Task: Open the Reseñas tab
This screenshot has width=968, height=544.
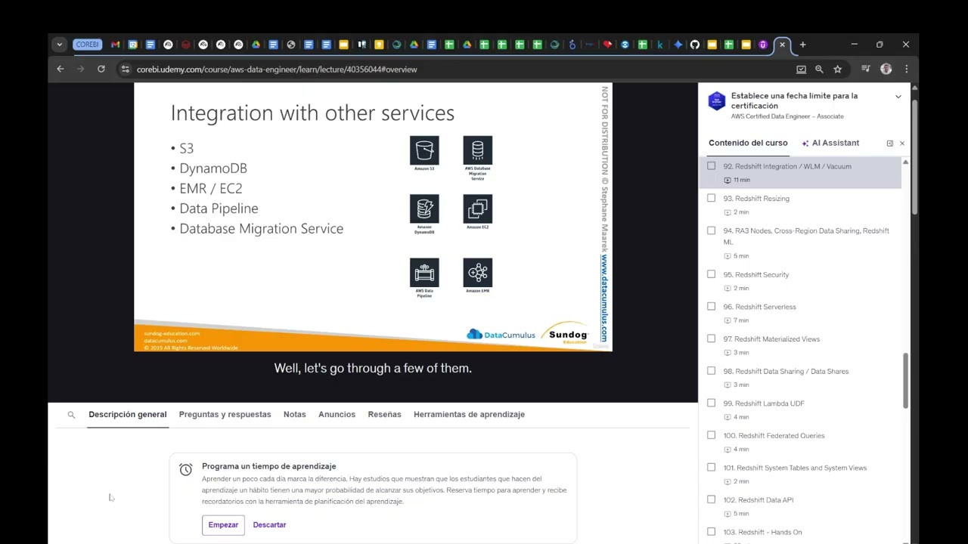Action: 384,414
